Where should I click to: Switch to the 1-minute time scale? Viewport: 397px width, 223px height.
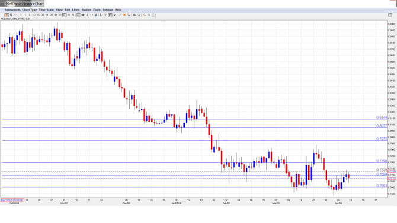25,15
